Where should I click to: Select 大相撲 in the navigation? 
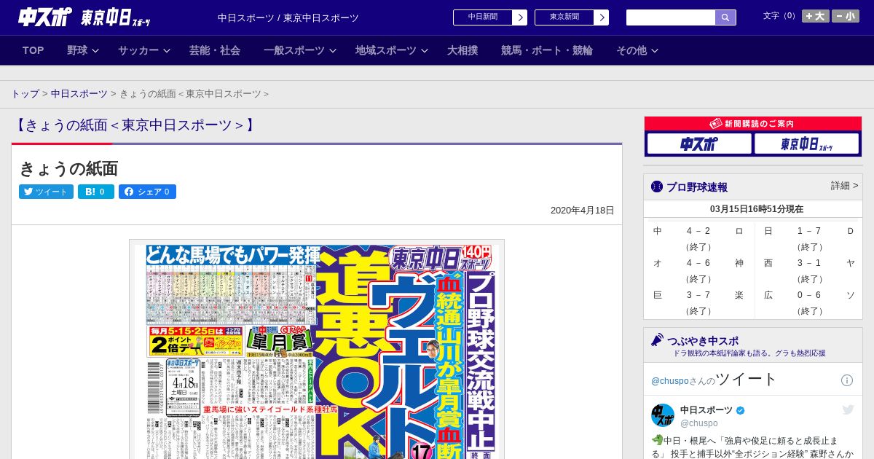coord(462,50)
